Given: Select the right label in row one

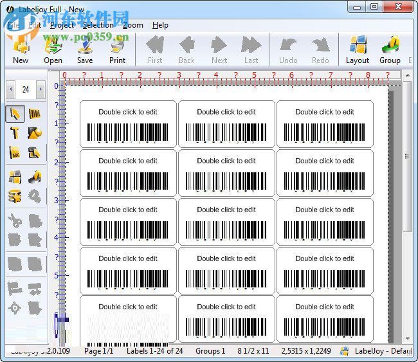Looking at the screenshot, I should [x=325, y=124].
